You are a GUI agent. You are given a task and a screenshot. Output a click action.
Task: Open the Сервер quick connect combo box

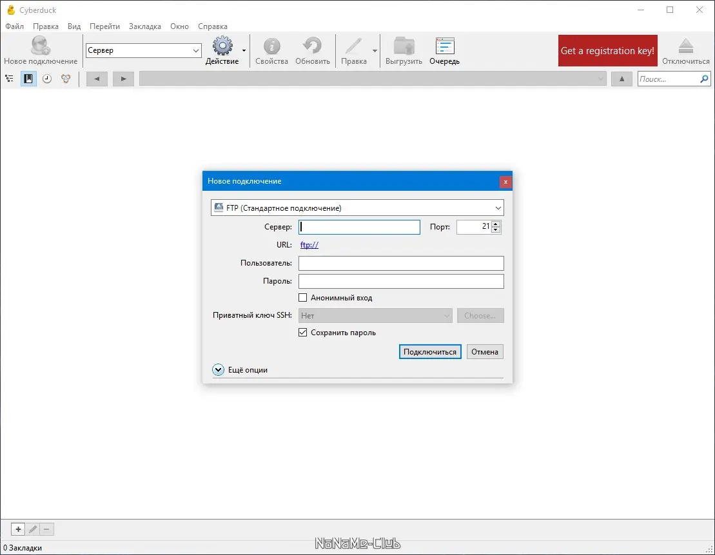[x=143, y=50]
